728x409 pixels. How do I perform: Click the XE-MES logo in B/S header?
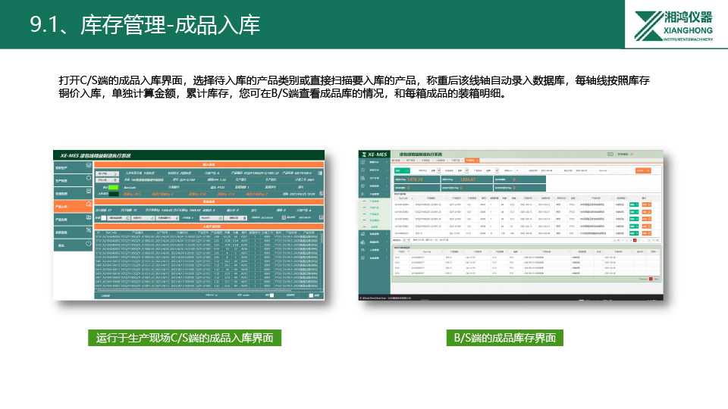[377, 154]
